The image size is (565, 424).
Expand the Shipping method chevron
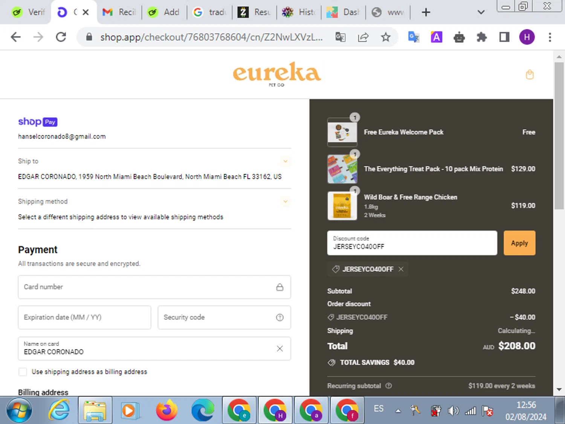tap(286, 202)
